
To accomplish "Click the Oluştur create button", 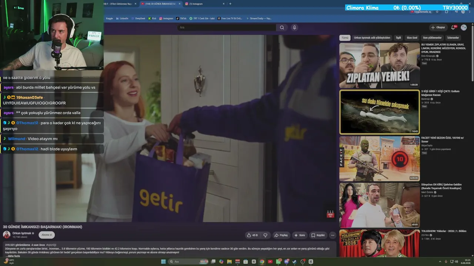I will point(438,27).
